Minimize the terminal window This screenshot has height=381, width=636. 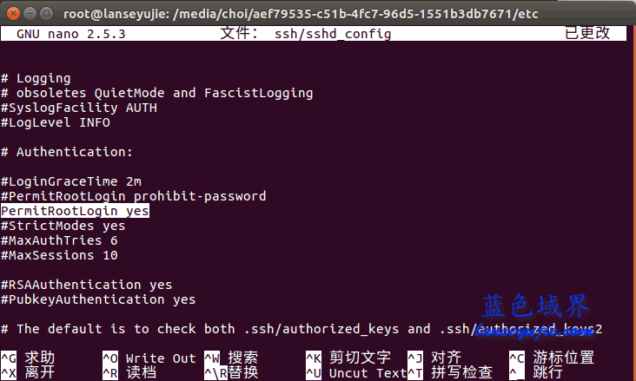pos(30,14)
